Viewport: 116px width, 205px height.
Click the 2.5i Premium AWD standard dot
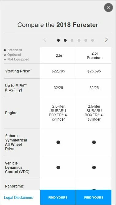94,142
